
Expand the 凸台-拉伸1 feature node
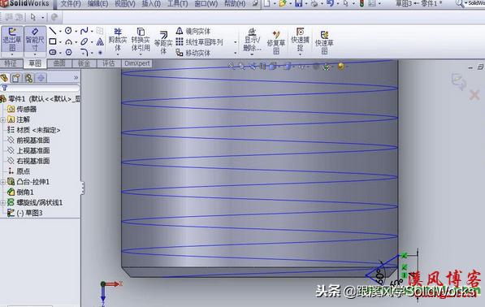(2, 182)
